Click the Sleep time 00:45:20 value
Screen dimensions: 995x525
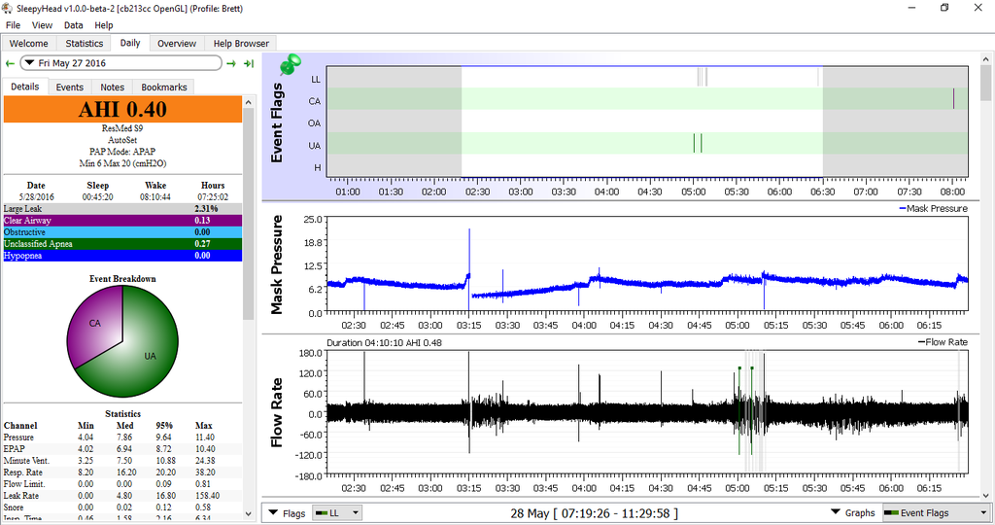point(98,196)
